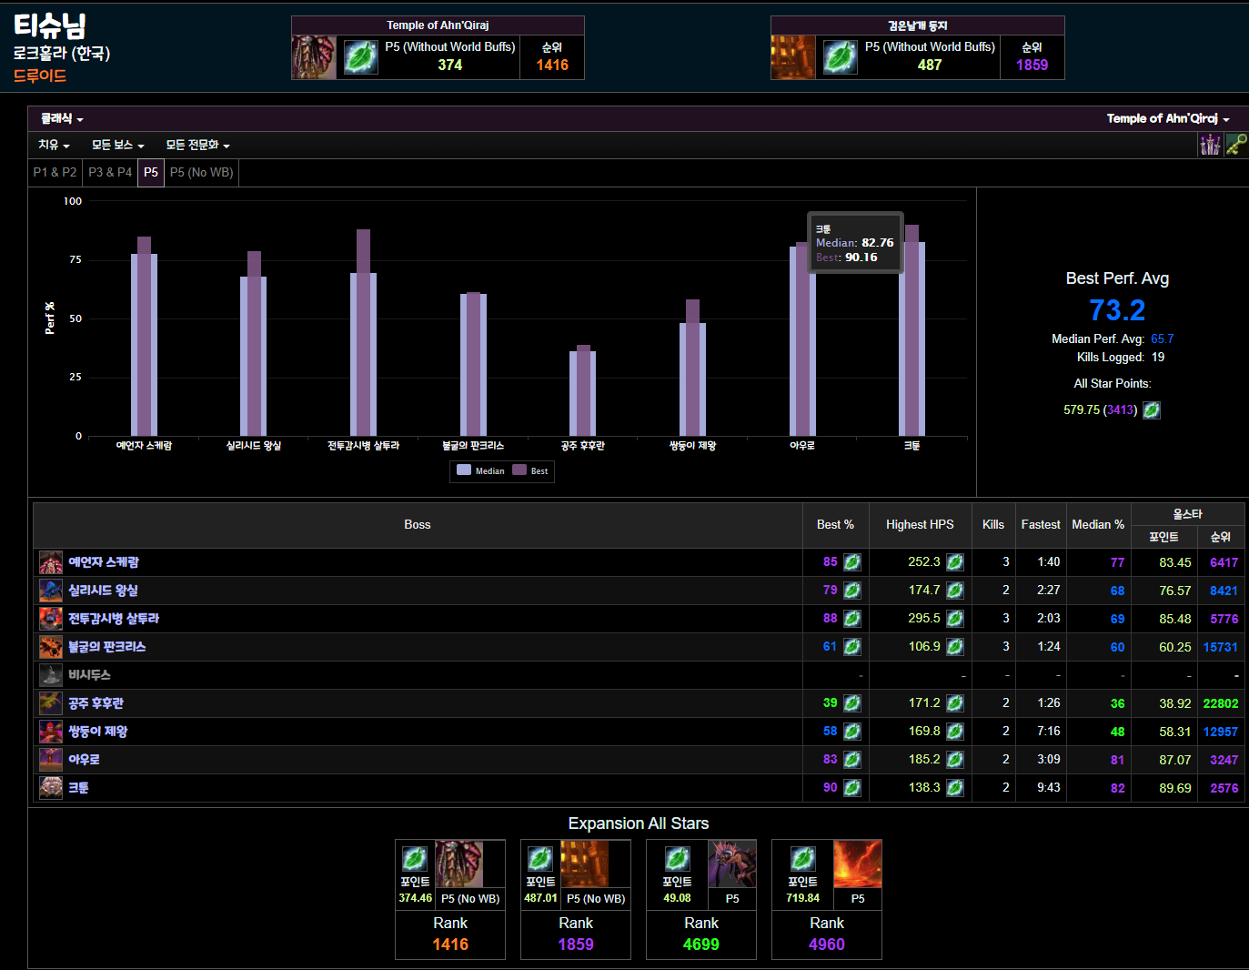Click leaf icon next to Best % 61
This screenshot has height=970, width=1249.
pyautogui.click(x=852, y=647)
